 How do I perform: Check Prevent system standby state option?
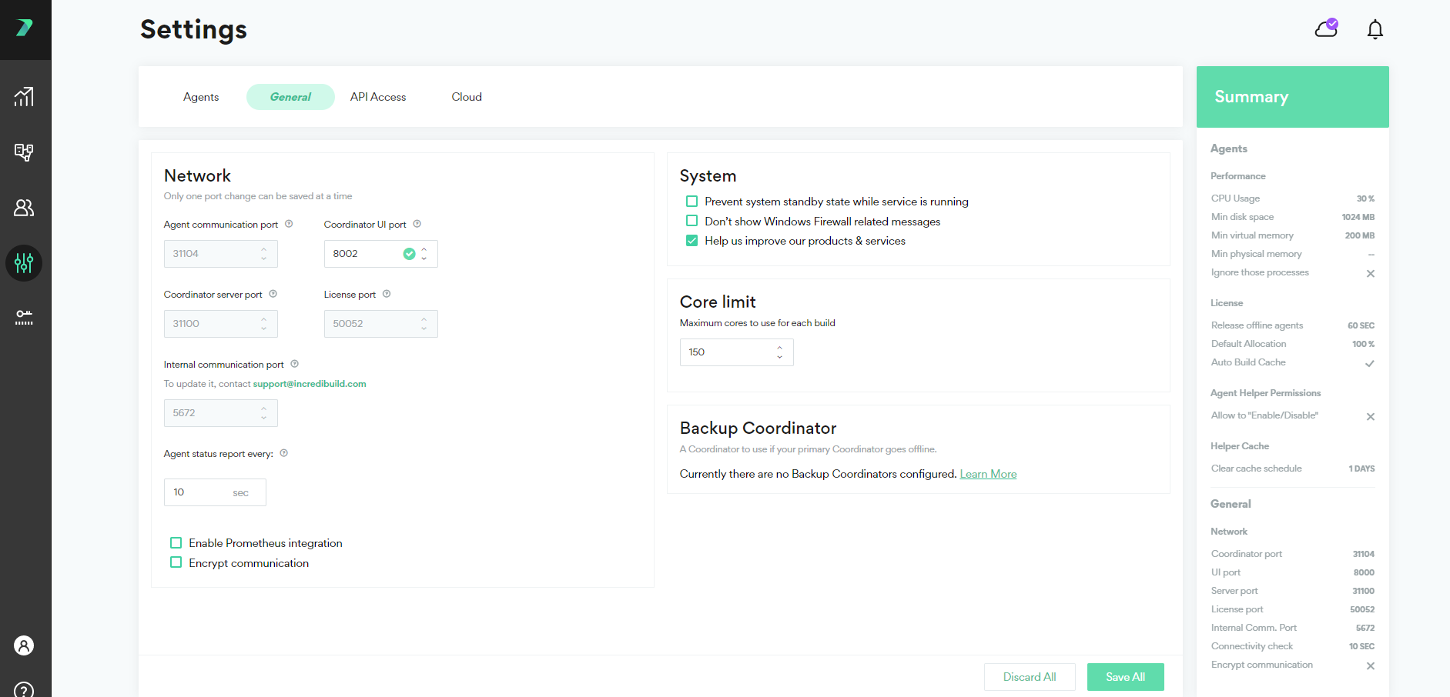pos(692,202)
